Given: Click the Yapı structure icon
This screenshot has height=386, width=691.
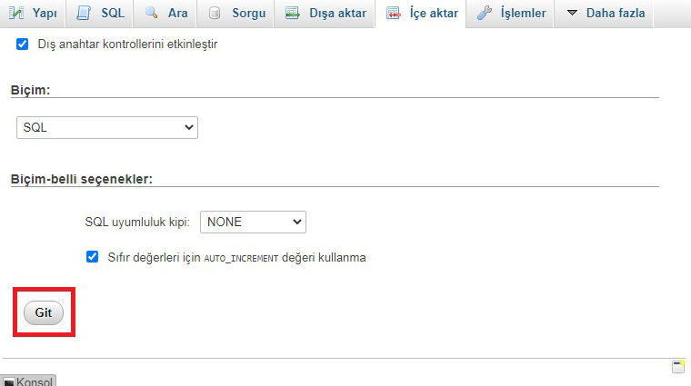Looking at the screenshot, I should point(16,14).
